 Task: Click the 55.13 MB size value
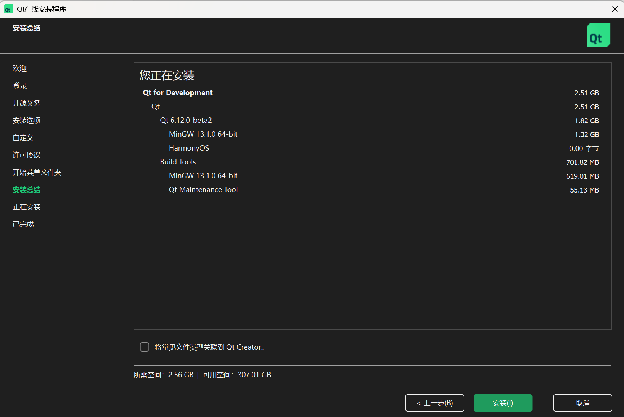(x=584, y=190)
